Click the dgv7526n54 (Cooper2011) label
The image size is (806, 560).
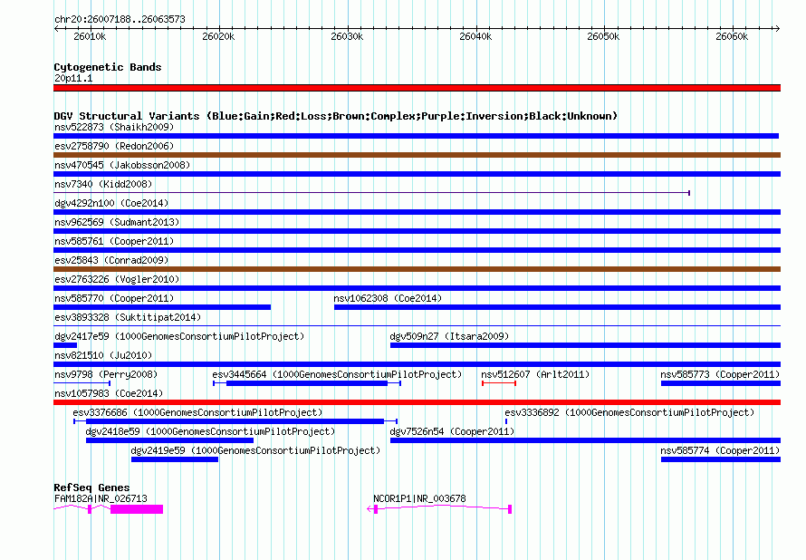coord(452,431)
